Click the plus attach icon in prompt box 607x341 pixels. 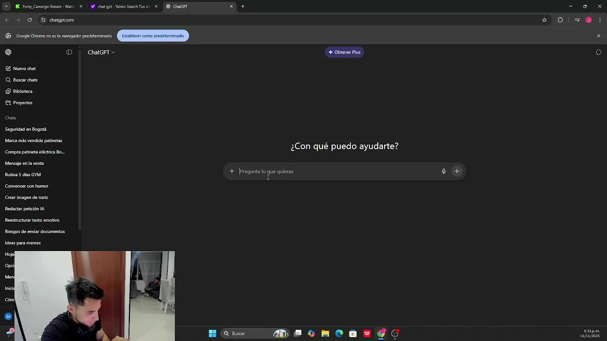tap(232, 171)
